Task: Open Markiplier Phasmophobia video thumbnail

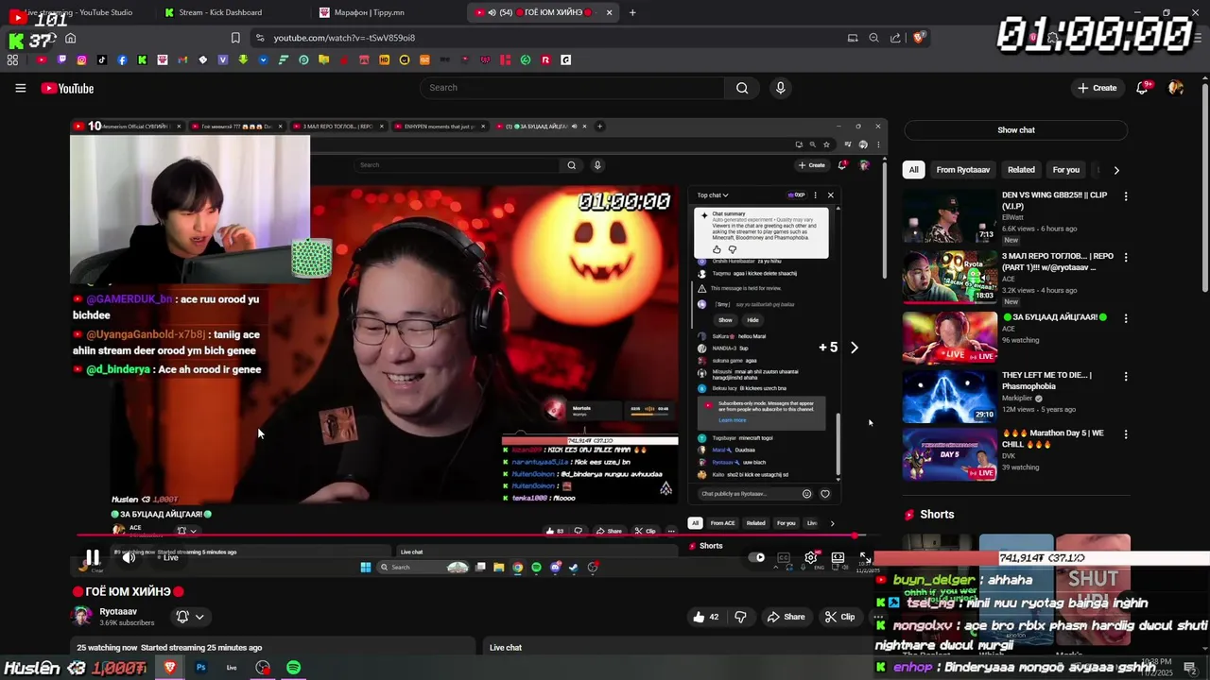Action: tap(950, 396)
